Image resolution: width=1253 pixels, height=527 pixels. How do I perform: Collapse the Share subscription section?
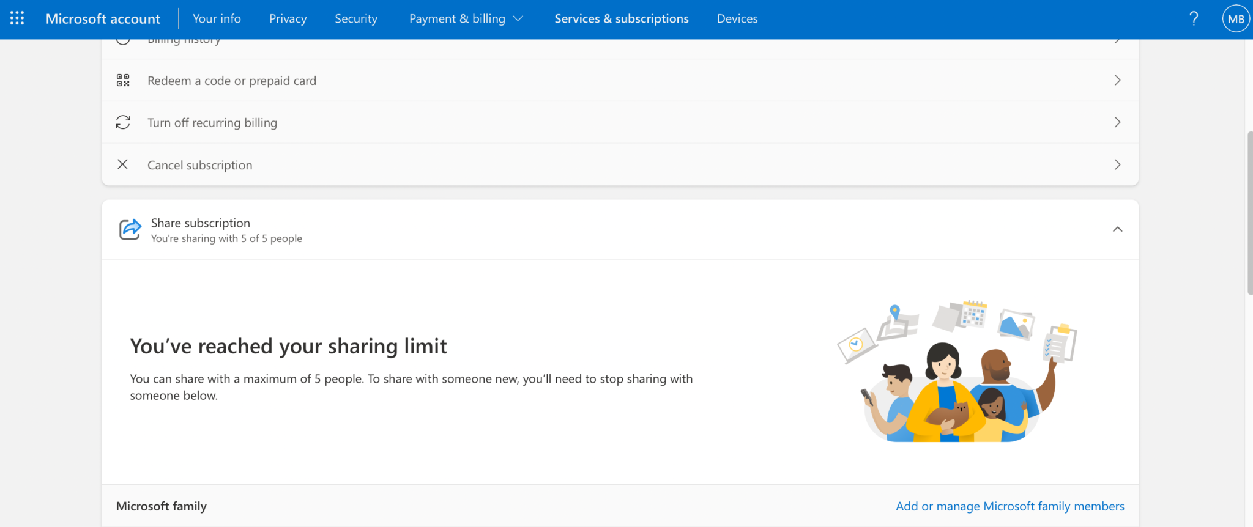(1117, 229)
